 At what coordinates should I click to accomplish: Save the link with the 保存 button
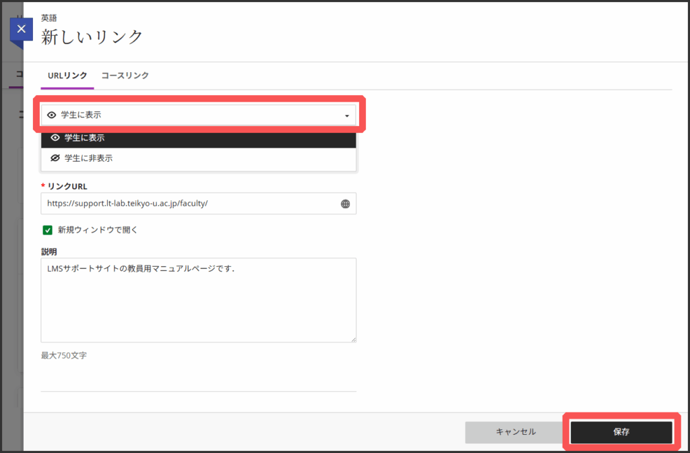[x=621, y=432]
